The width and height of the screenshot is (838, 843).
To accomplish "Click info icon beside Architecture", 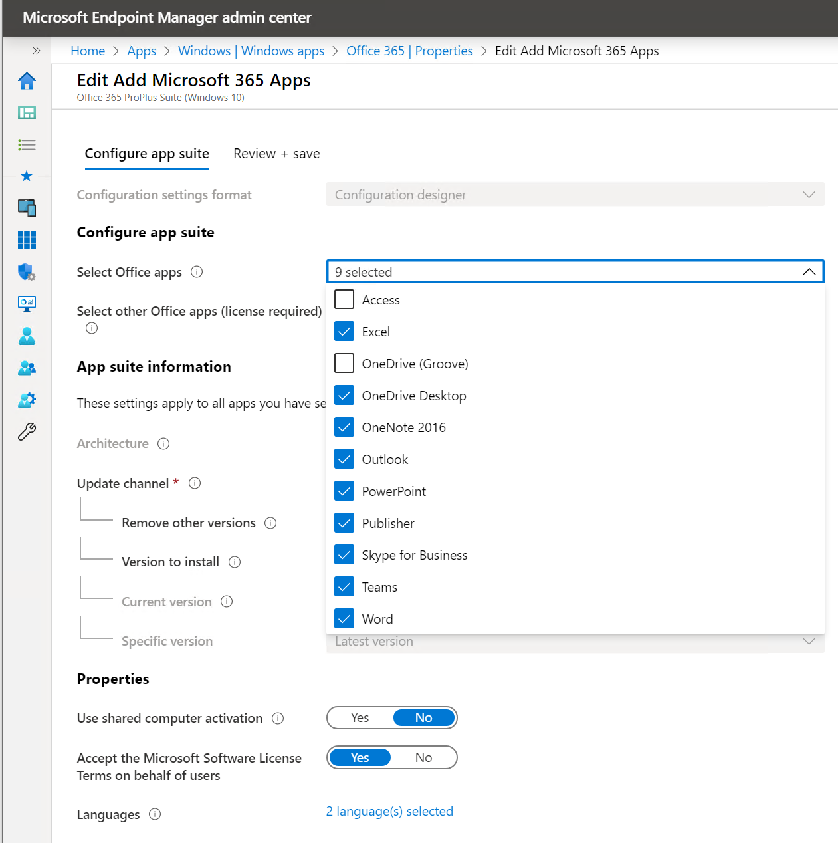I will tap(163, 443).
